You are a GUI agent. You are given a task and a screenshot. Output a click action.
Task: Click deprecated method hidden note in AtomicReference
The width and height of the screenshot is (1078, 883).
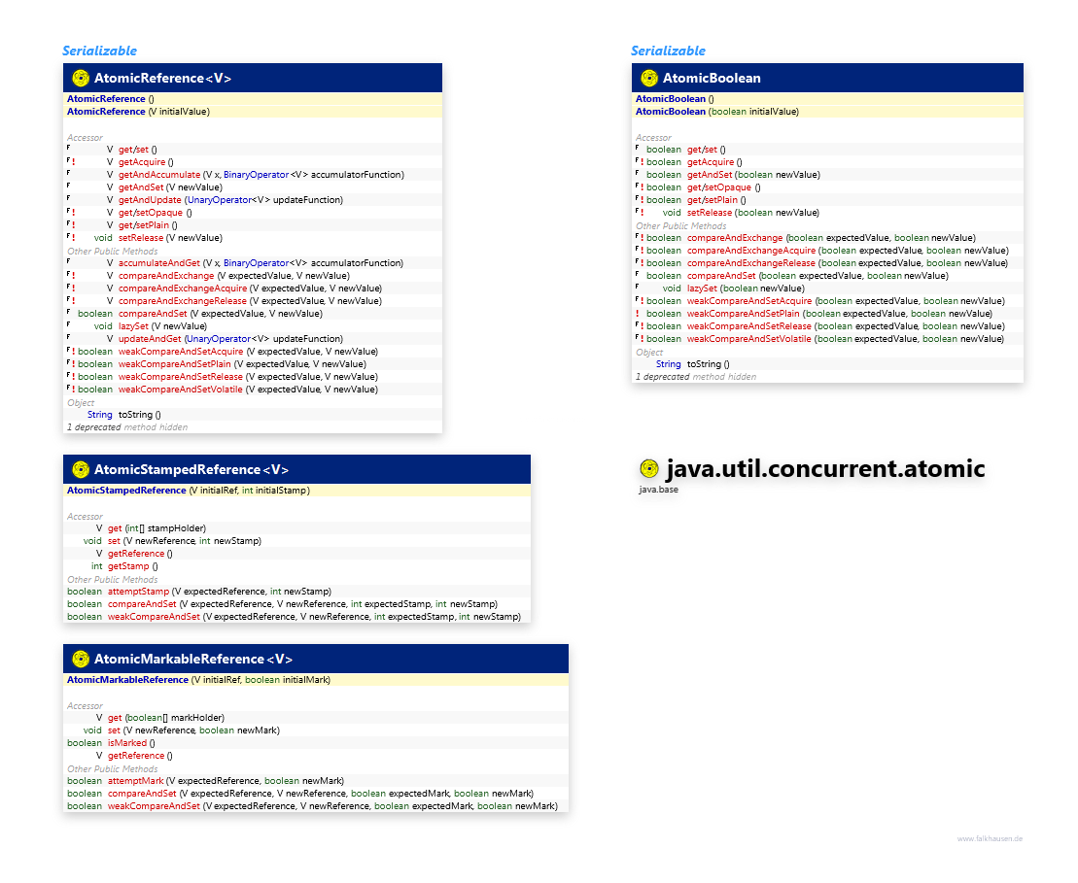pos(127,427)
